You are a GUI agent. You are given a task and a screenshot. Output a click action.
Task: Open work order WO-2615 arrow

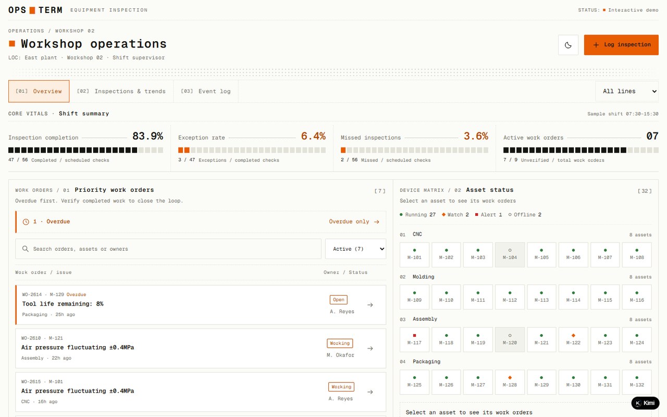coord(370,392)
